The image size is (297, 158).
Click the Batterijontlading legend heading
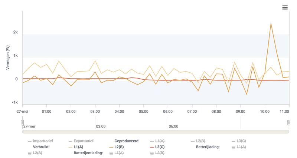pos(88,153)
